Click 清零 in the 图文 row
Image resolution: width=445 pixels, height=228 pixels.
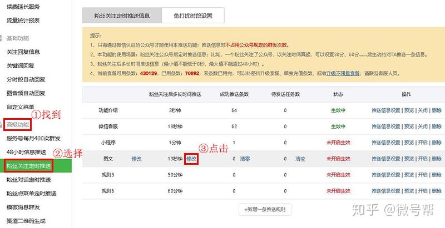point(245,159)
